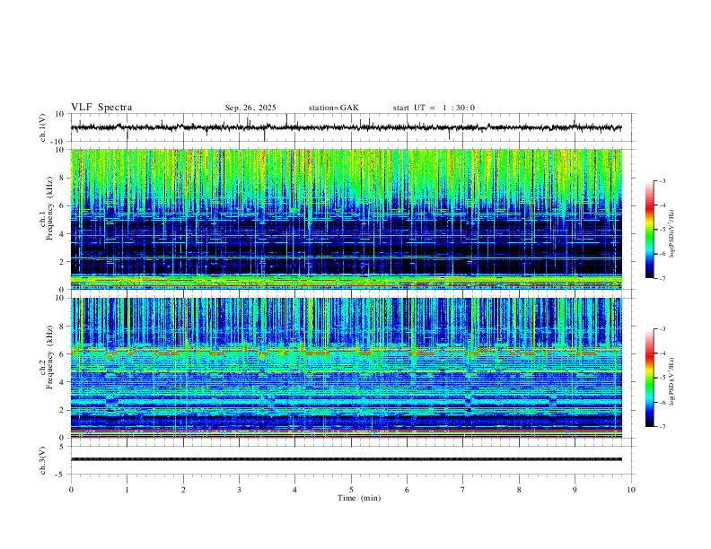Click the time axis tick "2"
Viewport: 711px width, 549px height.
[x=183, y=490]
